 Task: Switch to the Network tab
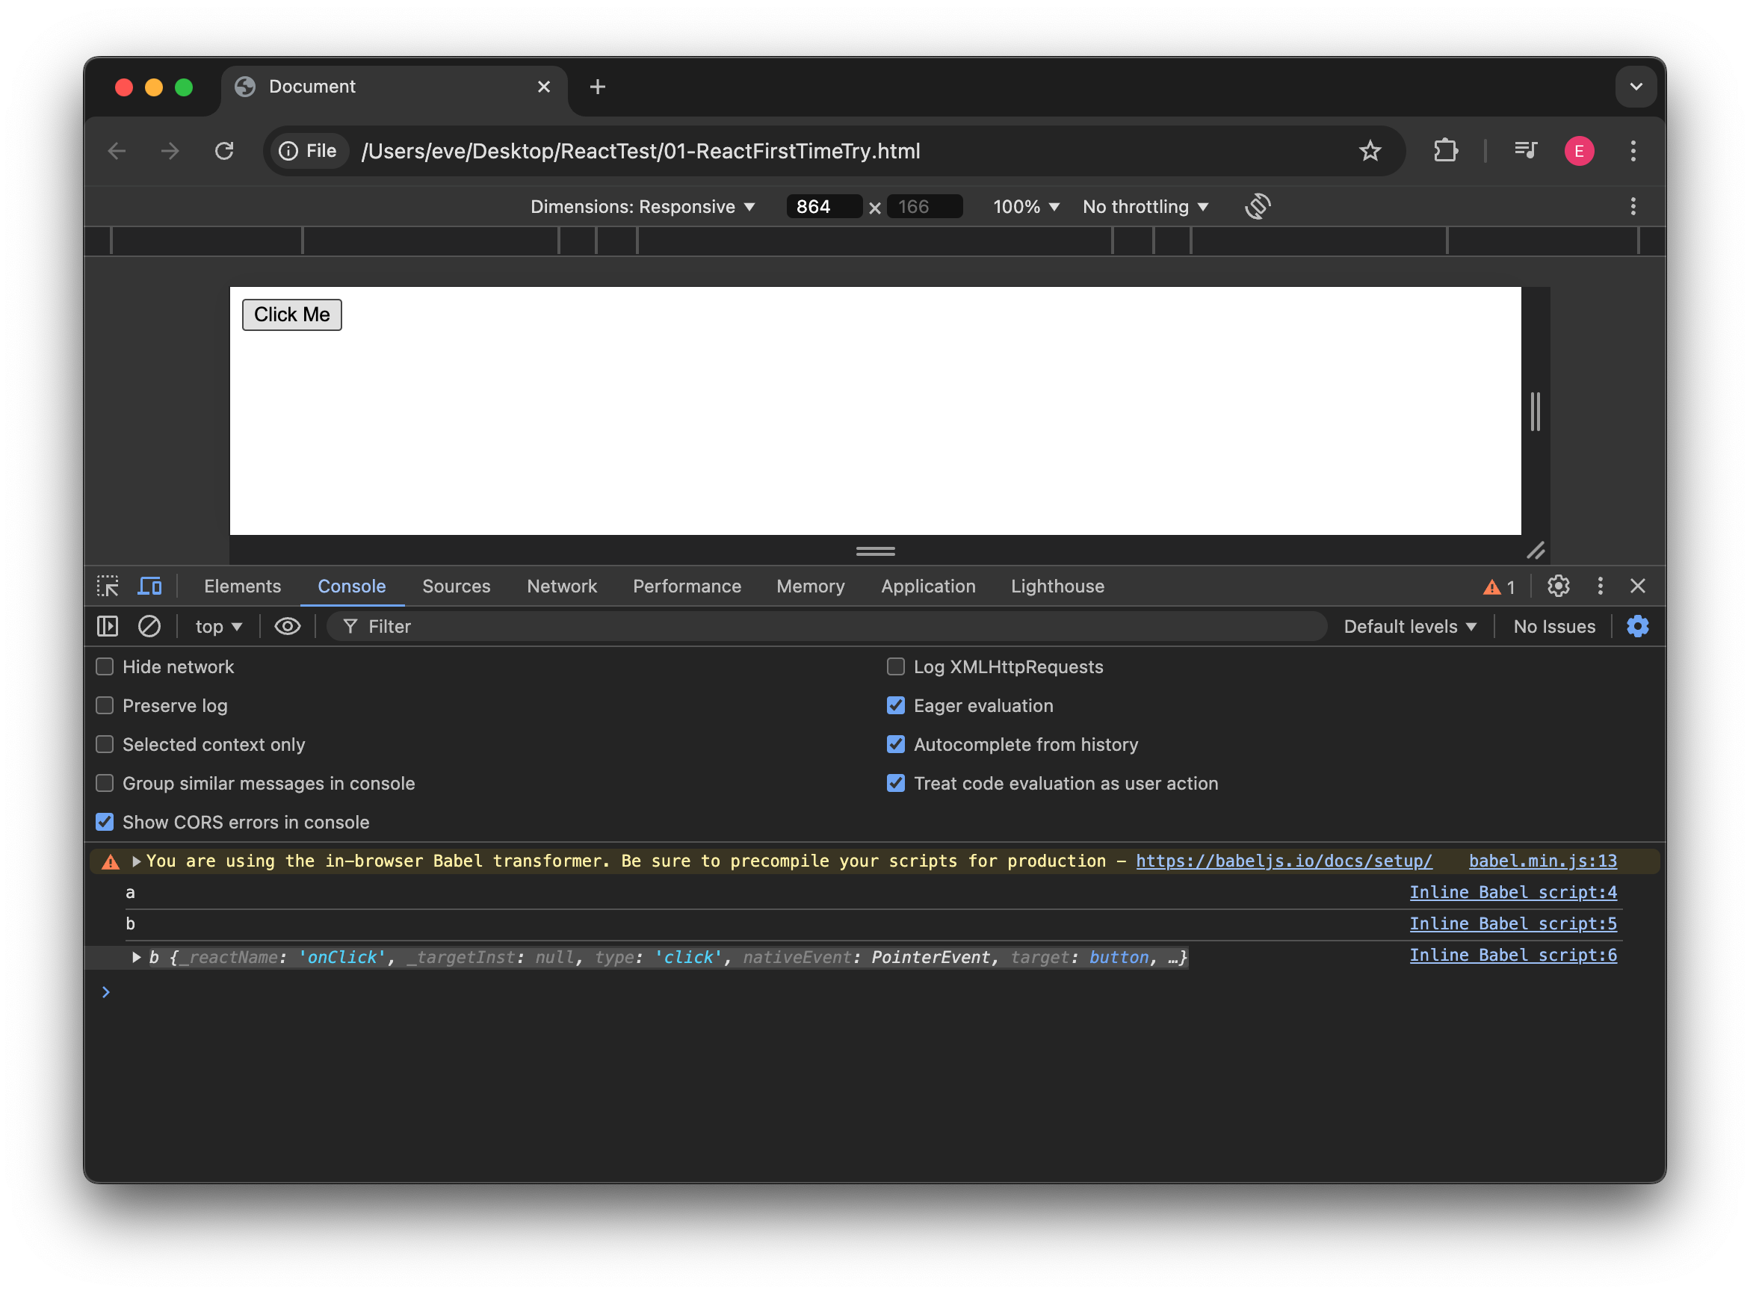pos(562,586)
